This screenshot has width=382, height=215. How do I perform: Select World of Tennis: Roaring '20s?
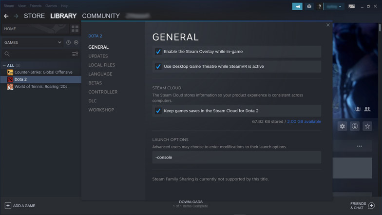pos(41,87)
